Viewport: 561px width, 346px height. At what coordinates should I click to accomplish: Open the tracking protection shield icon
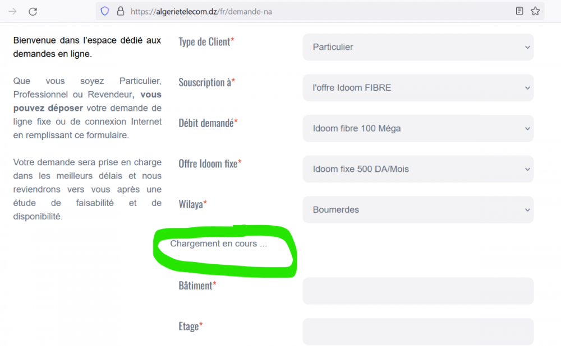click(104, 11)
